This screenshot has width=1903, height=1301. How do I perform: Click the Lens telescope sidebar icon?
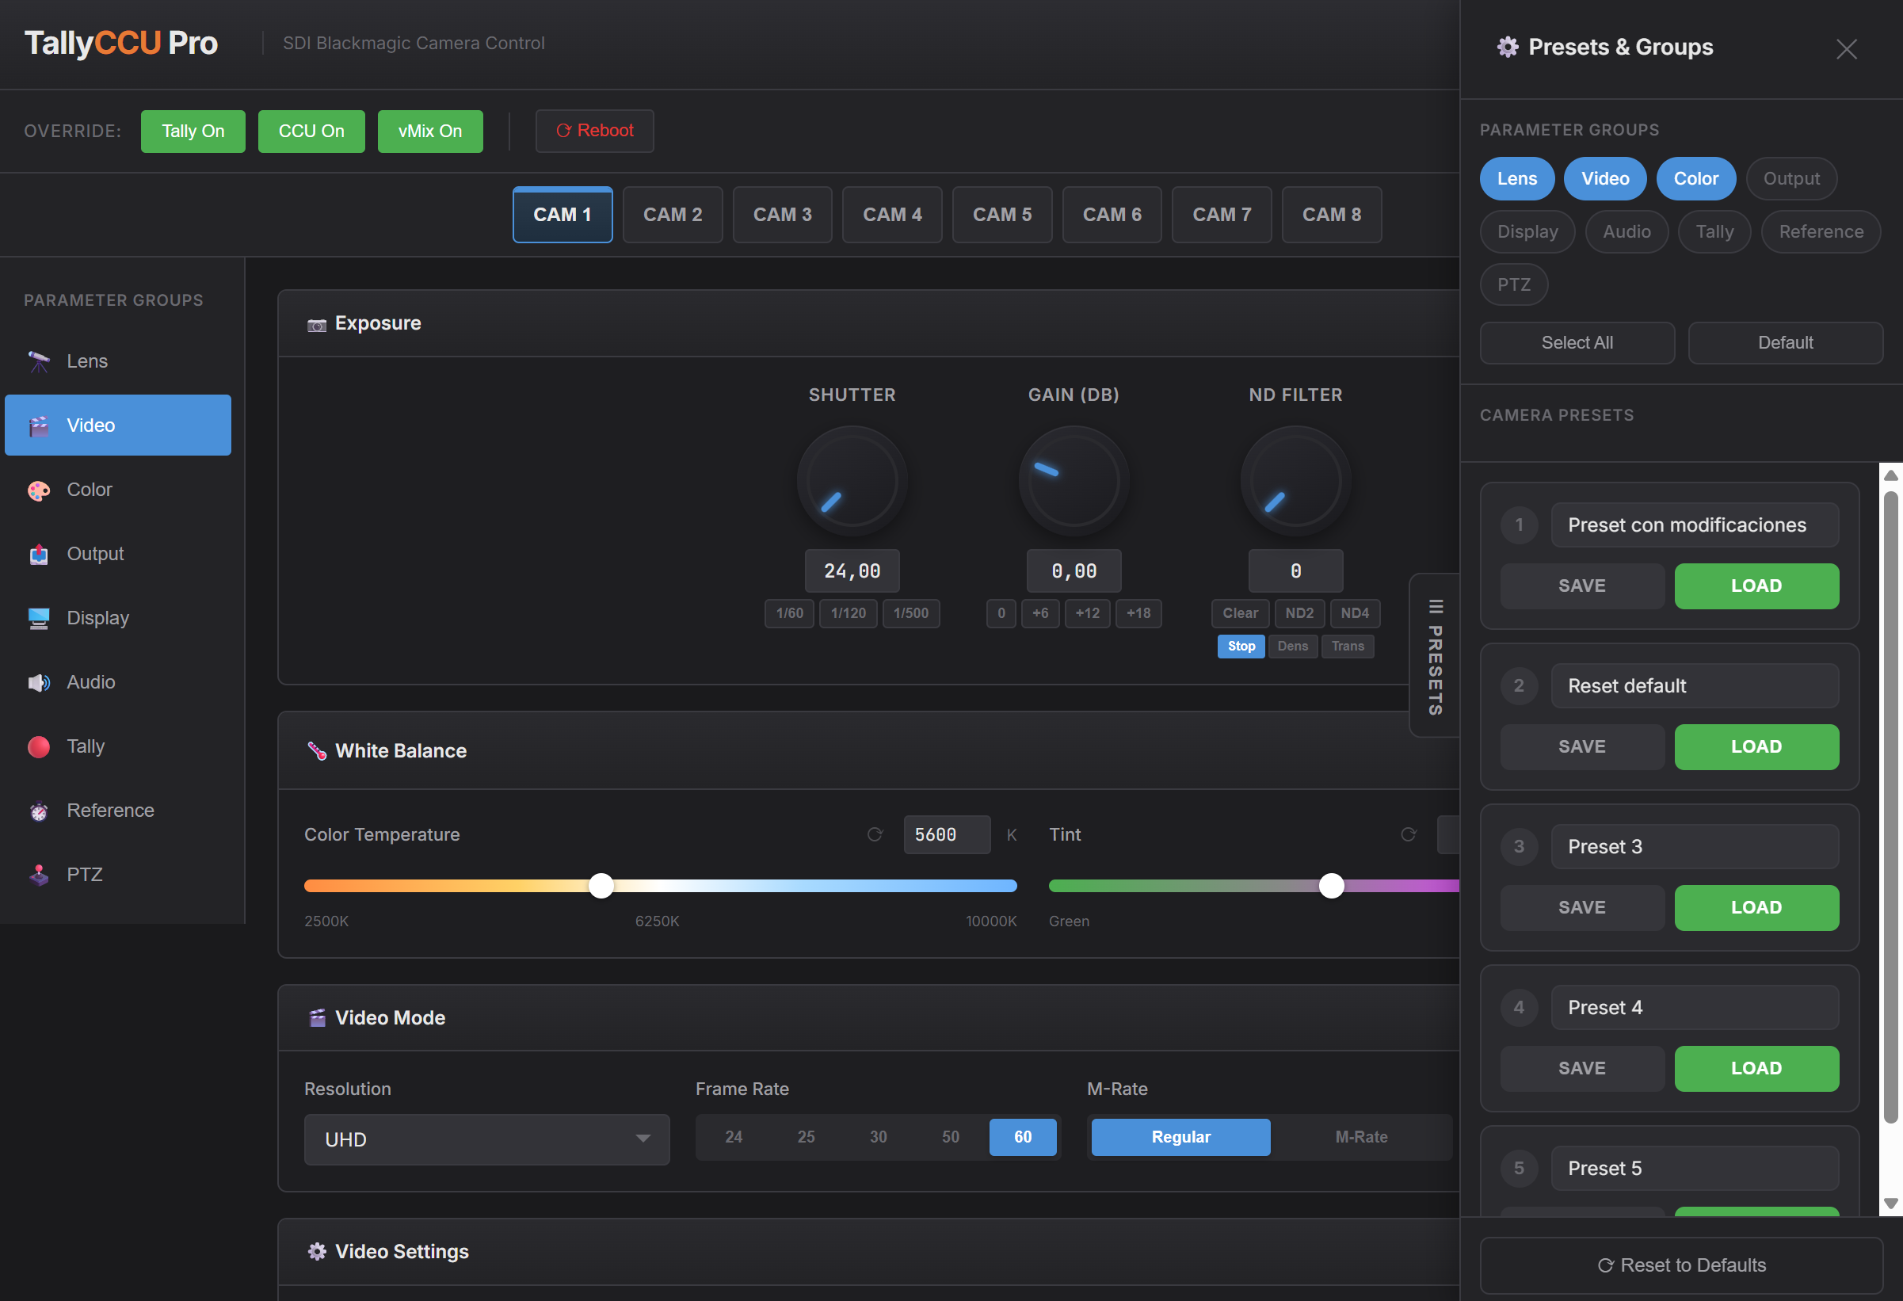pos(39,361)
